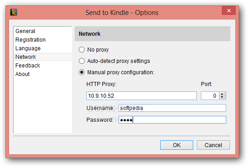Open the Feedback section
This screenshot has height=167, width=248.
point(28,66)
